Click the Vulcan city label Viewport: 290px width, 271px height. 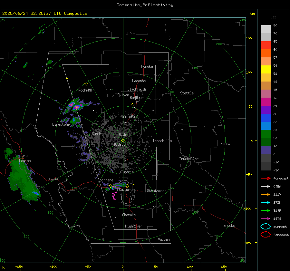164,239
